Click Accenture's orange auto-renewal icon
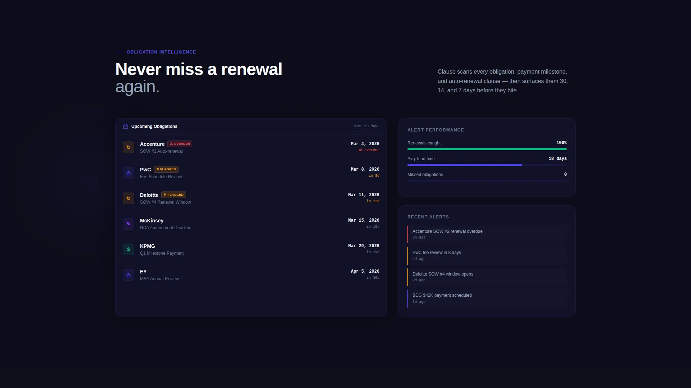 [128, 147]
